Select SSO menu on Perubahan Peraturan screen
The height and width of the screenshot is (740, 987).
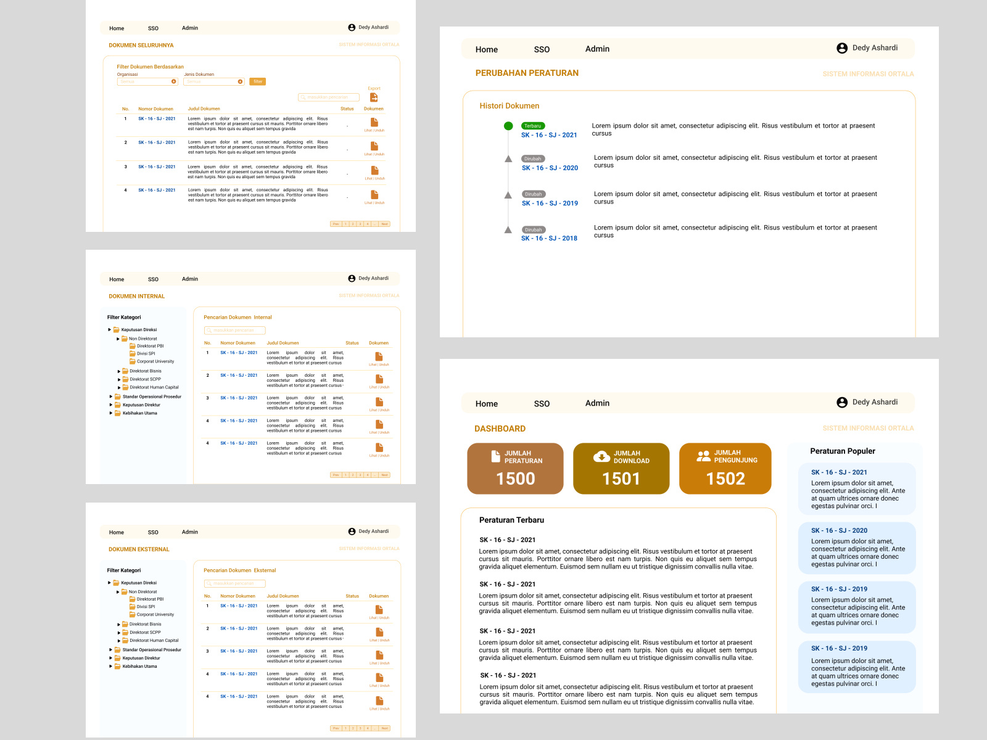click(x=542, y=49)
